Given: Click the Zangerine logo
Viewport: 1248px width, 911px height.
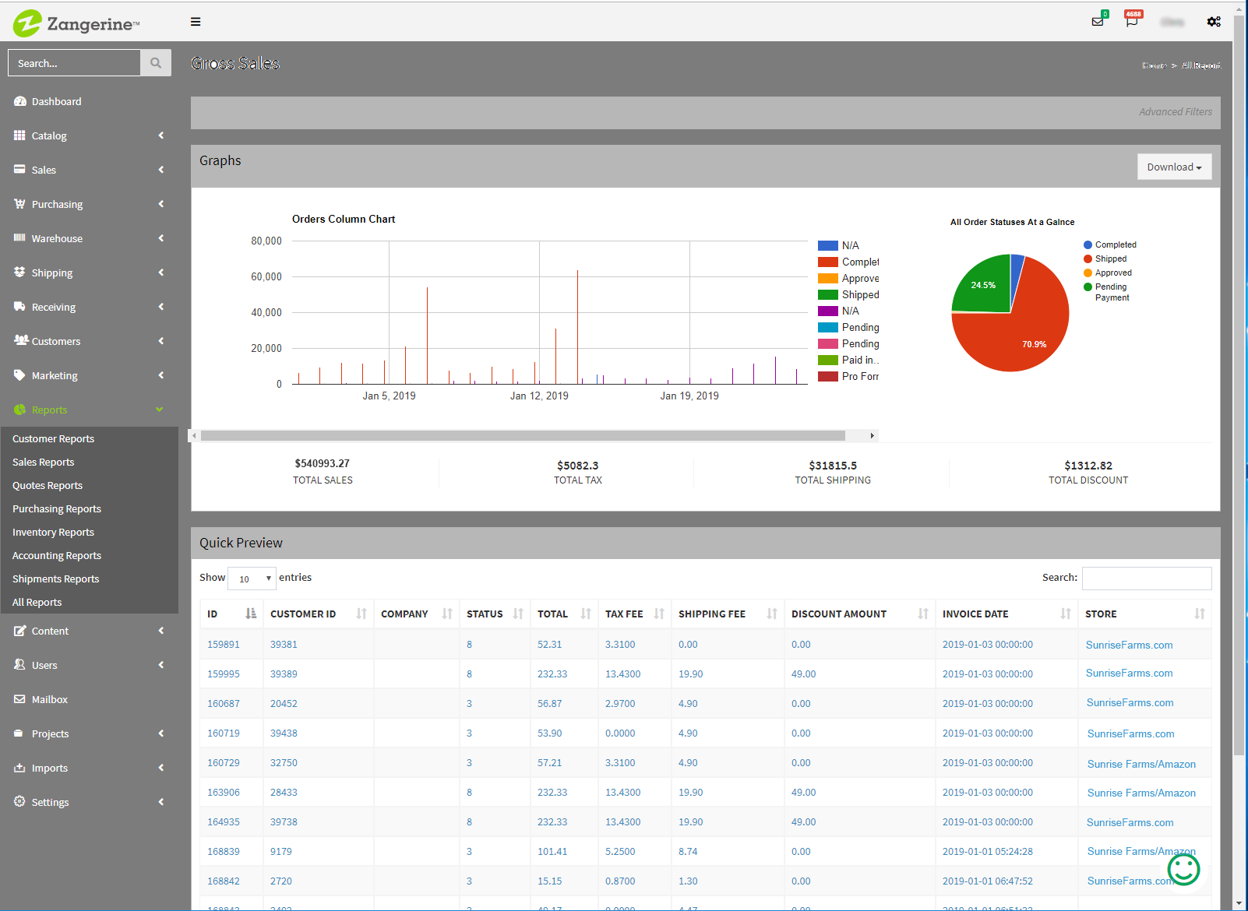Looking at the screenshot, I should pos(76,23).
